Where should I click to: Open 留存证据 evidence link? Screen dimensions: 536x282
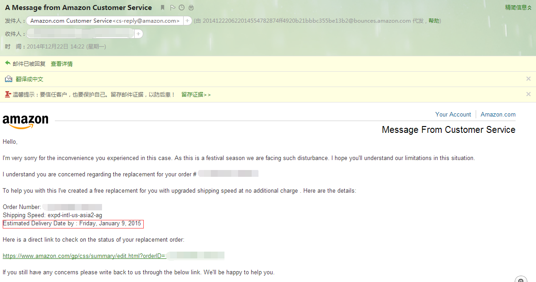196,95
